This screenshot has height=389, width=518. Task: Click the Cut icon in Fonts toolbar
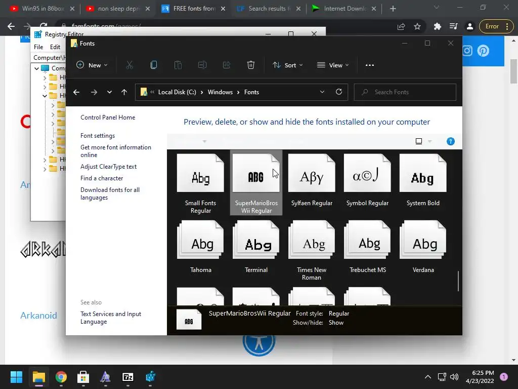pos(129,65)
